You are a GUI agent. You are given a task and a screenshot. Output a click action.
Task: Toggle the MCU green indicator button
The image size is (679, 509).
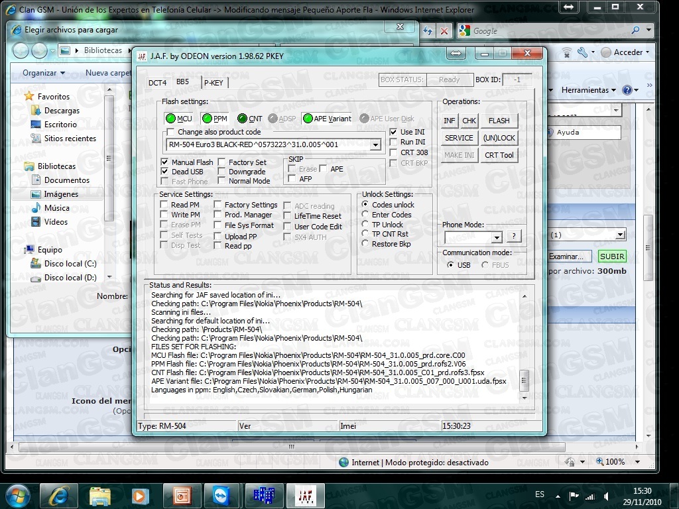click(x=178, y=119)
